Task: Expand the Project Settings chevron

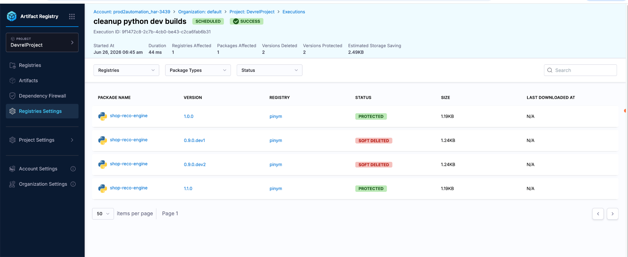Action: pyautogui.click(x=72, y=140)
